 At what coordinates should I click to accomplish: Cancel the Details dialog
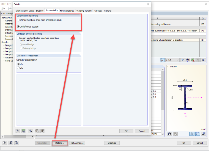tap(142, 131)
